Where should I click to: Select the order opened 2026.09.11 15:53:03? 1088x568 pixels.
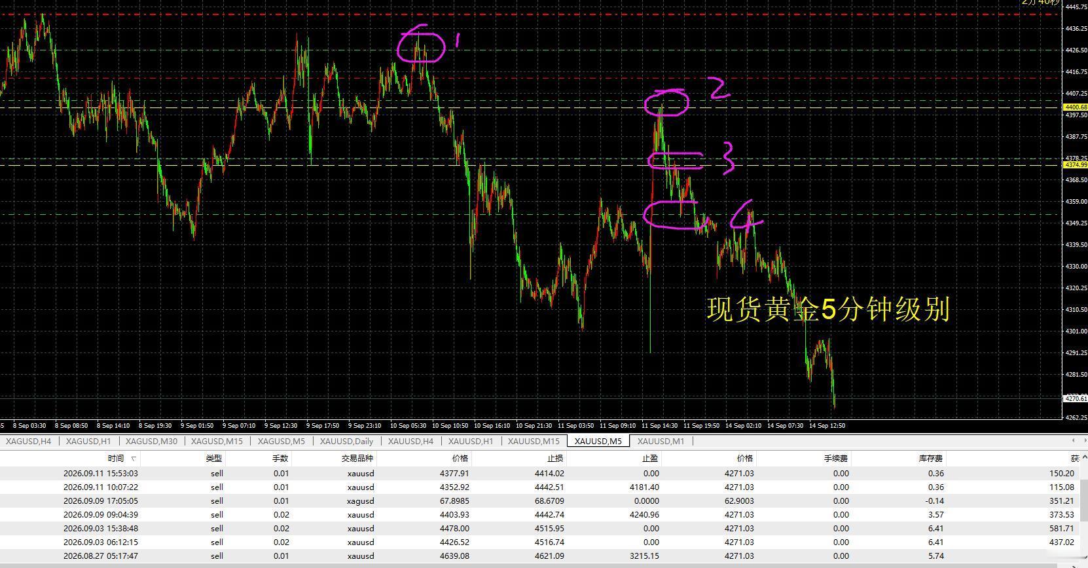[540, 473]
